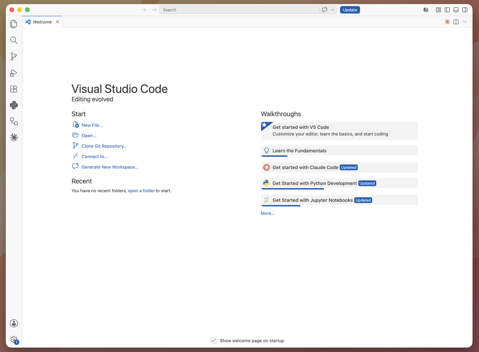Click the Open folder icon
Image resolution: width=479 pixels, height=352 pixels.
[x=76, y=135]
